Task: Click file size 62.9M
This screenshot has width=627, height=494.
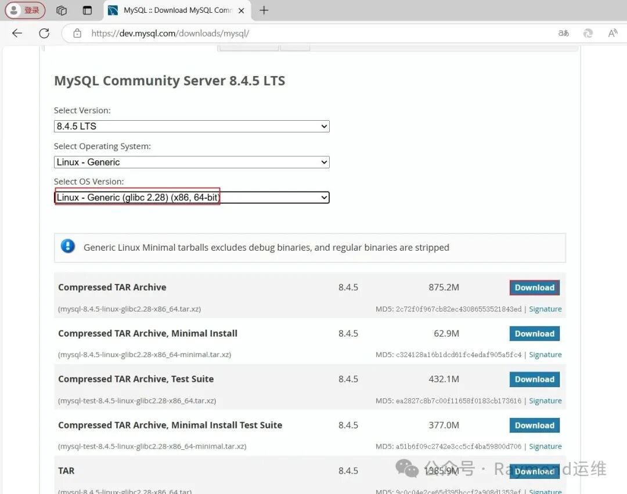Action: (x=446, y=333)
